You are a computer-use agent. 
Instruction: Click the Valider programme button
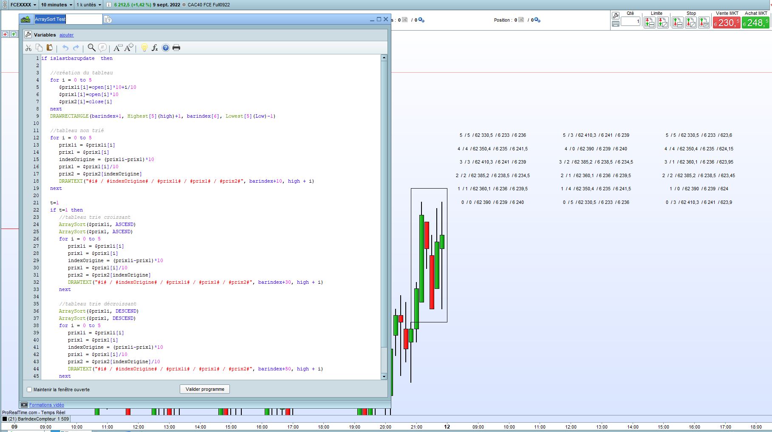pos(205,389)
